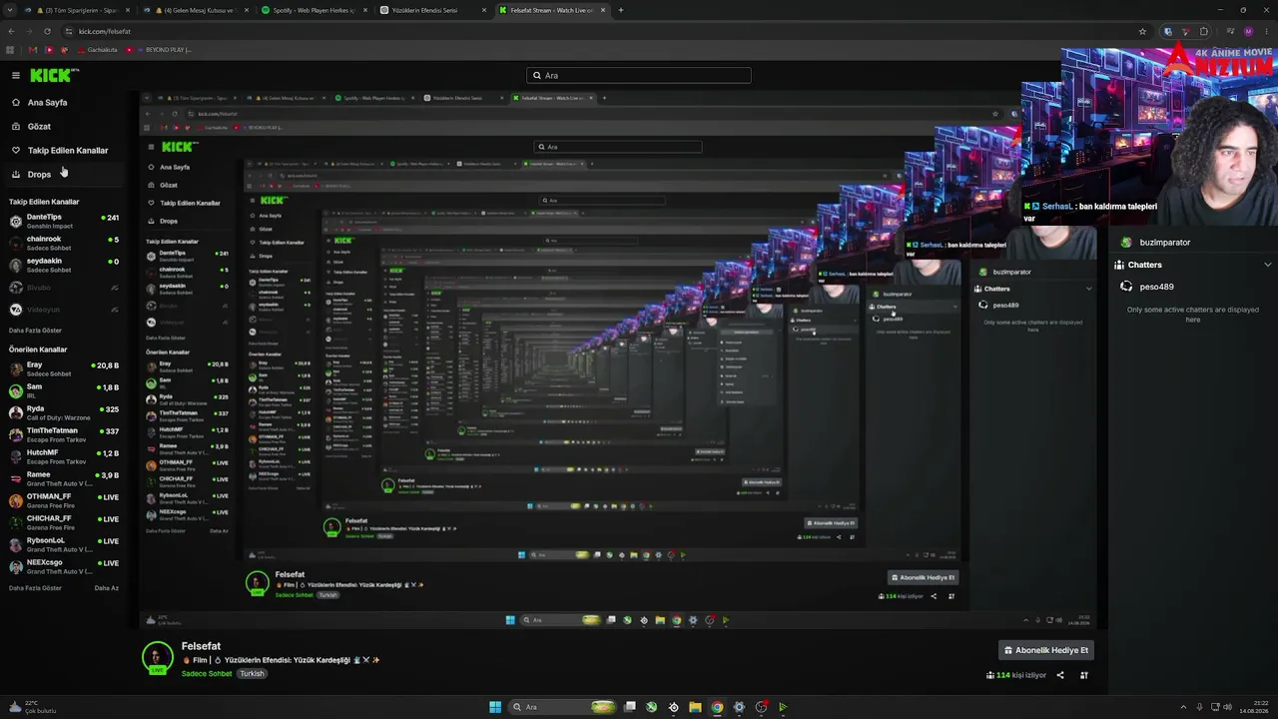Open Chrome from the taskbar

pyautogui.click(x=717, y=707)
